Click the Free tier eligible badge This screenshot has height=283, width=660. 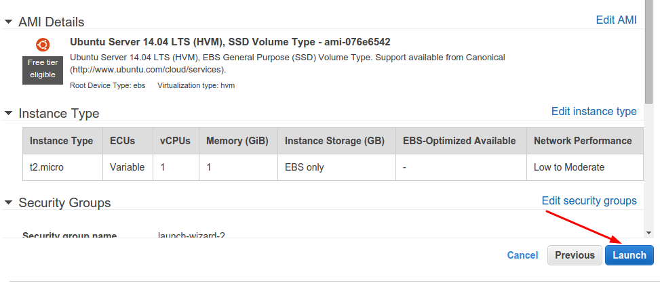point(42,68)
